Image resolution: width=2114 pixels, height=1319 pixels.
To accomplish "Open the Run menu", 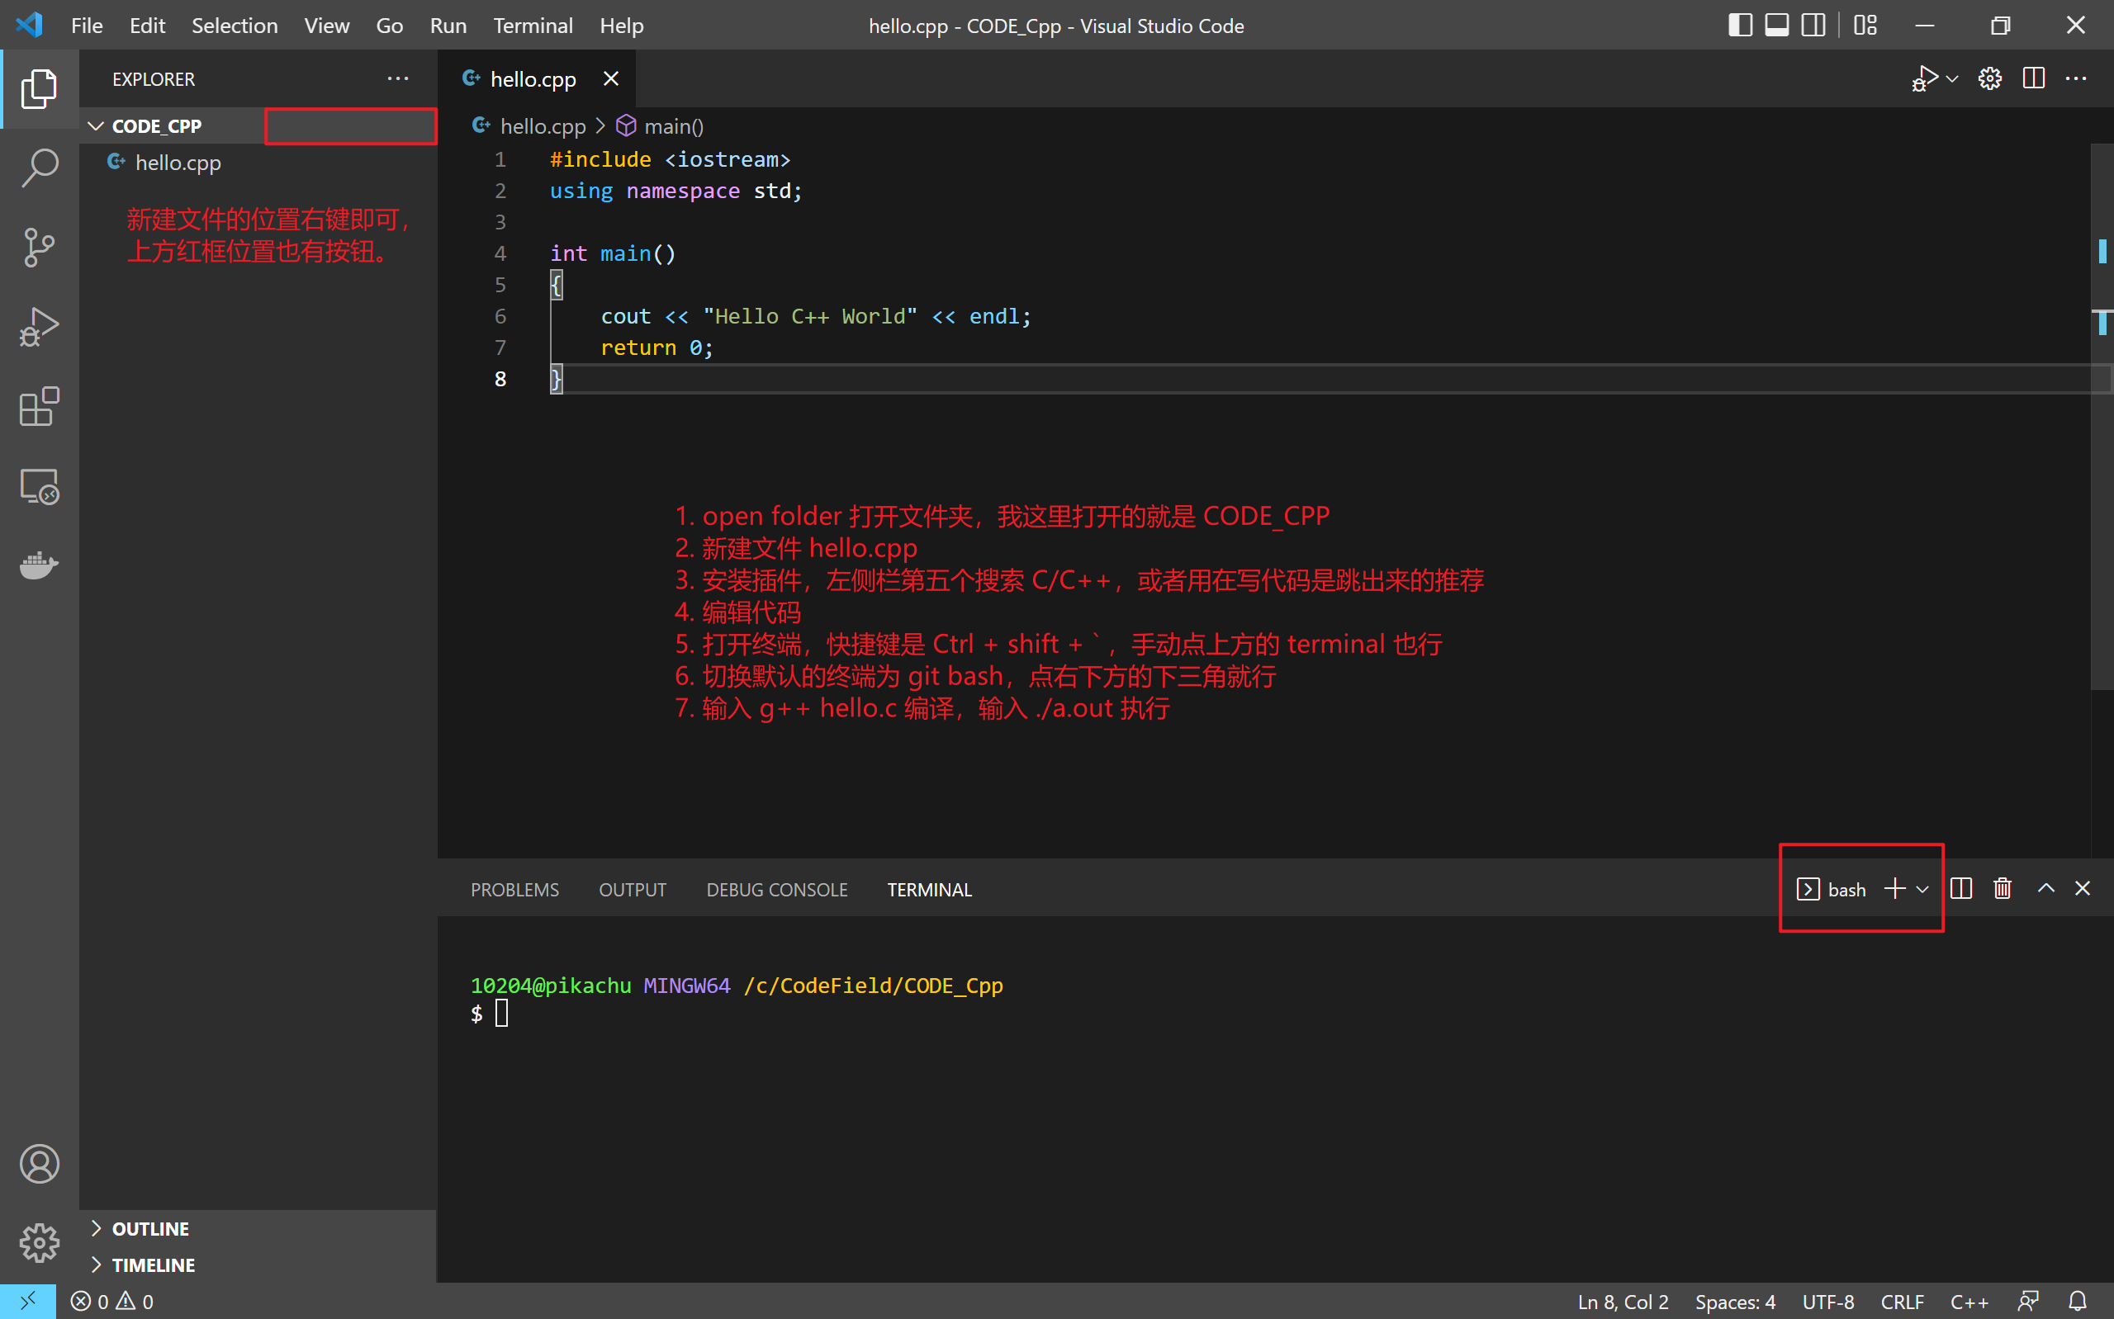I will pos(448,26).
